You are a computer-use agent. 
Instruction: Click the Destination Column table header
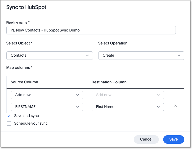click(x=109, y=82)
